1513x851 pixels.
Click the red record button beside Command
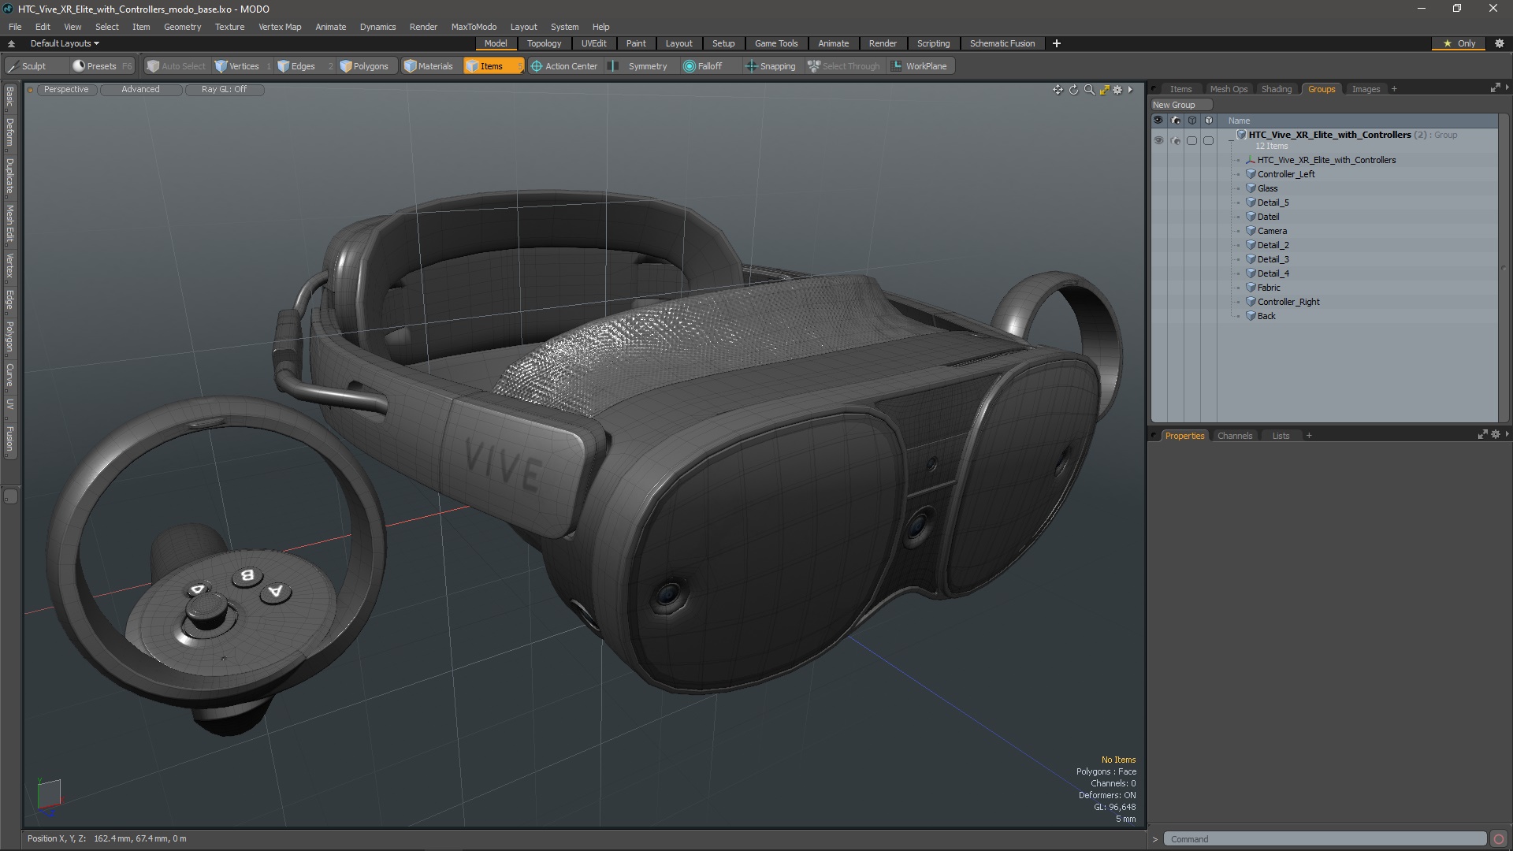[x=1499, y=839]
